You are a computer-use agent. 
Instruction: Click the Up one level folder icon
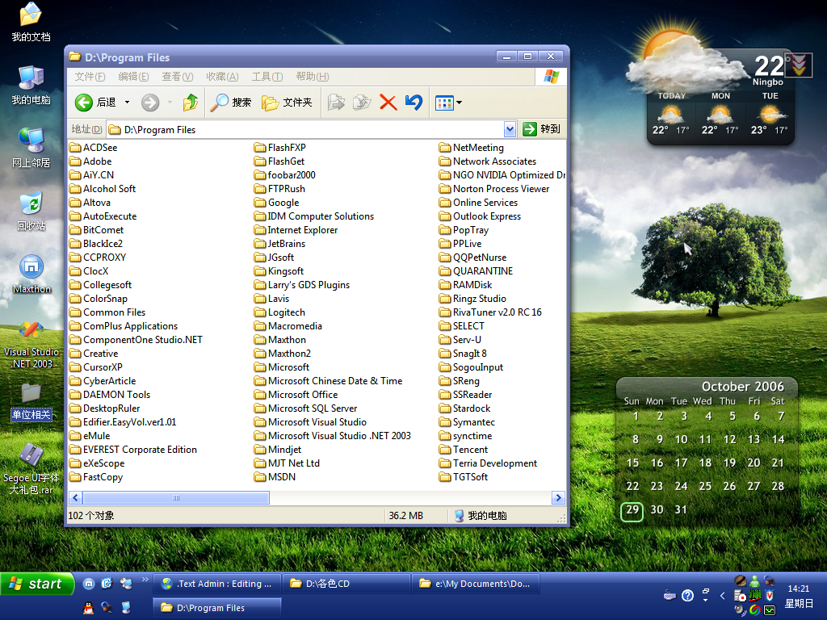click(x=191, y=103)
